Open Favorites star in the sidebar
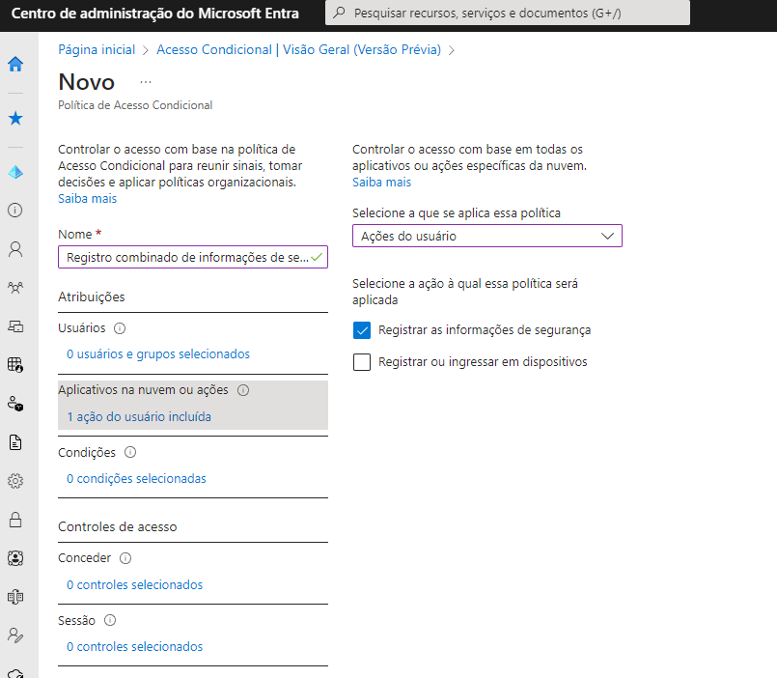The height and width of the screenshot is (678, 777). (15, 119)
